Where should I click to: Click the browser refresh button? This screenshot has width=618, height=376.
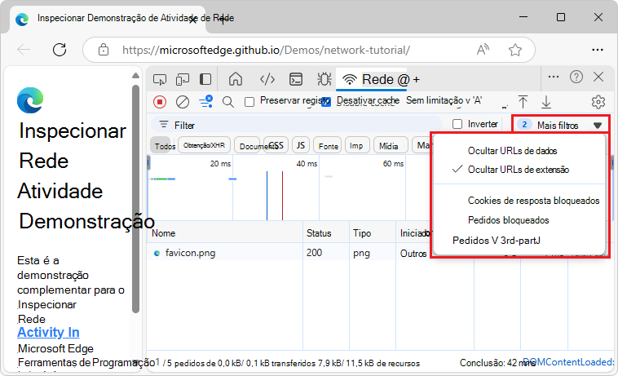point(59,50)
